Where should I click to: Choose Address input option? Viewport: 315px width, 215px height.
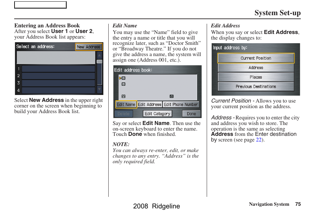coord(256,68)
